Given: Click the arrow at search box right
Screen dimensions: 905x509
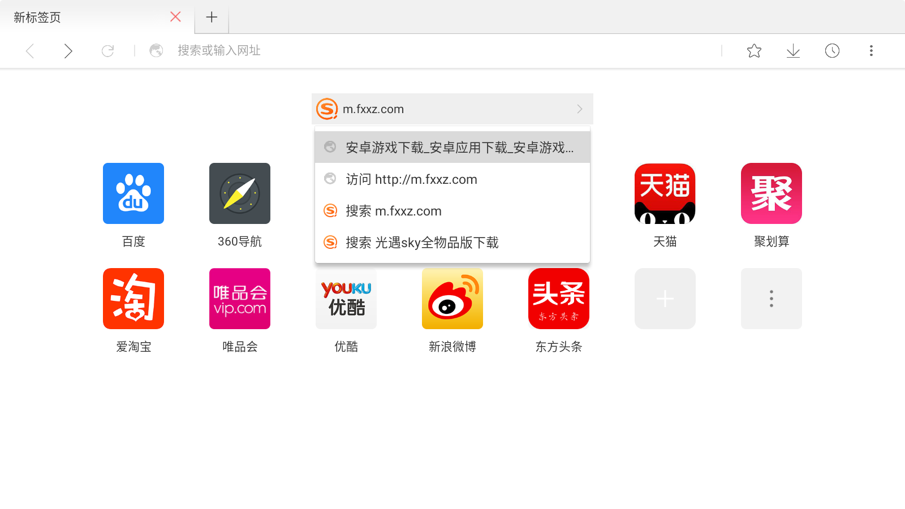Looking at the screenshot, I should point(580,109).
